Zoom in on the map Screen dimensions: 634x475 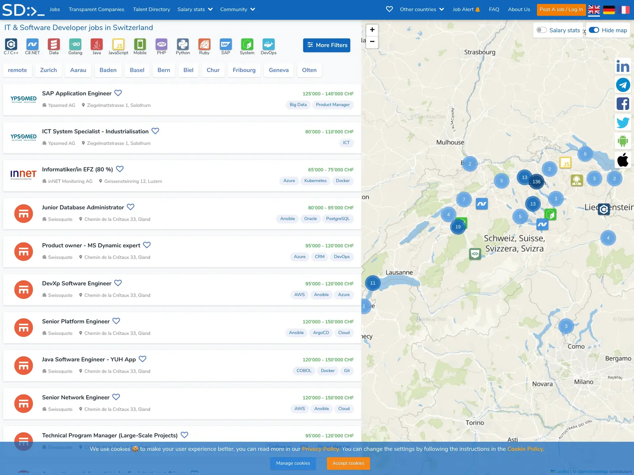coord(372,30)
